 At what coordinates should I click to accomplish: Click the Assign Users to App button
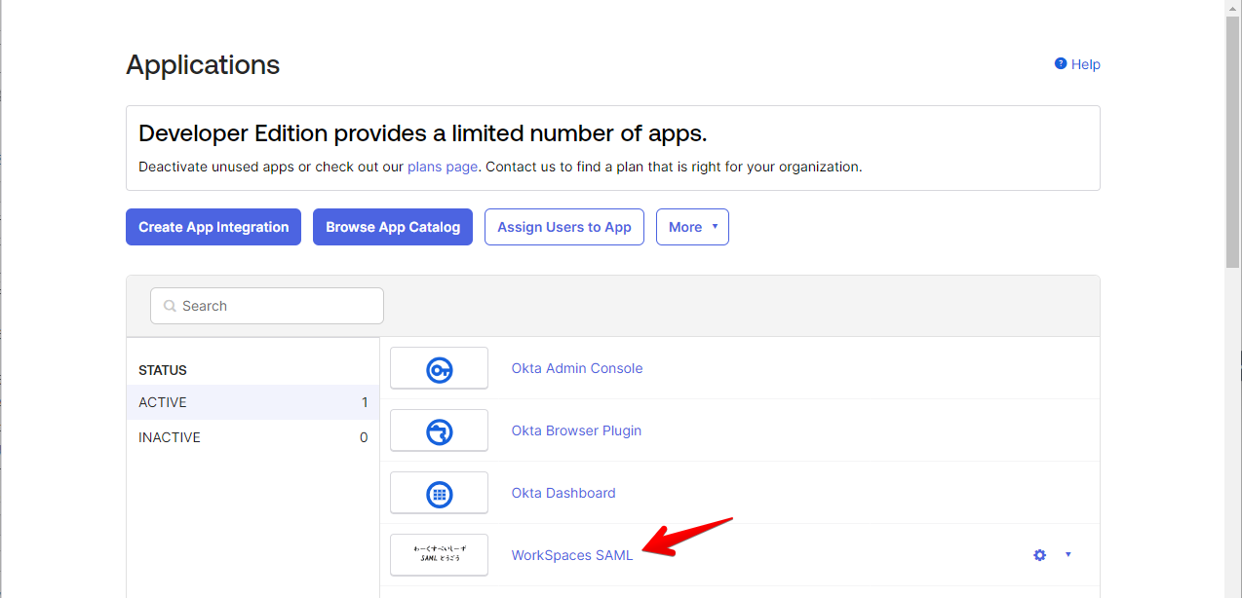564,227
